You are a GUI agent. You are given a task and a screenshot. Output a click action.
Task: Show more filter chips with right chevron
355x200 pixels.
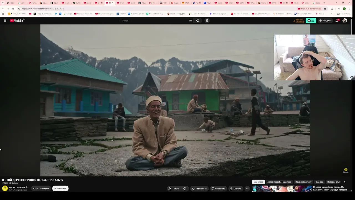pyautogui.click(x=345, y=182)
